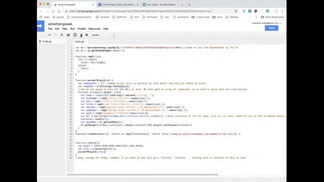Open the Other Bookmarks folder

[272, 17]
